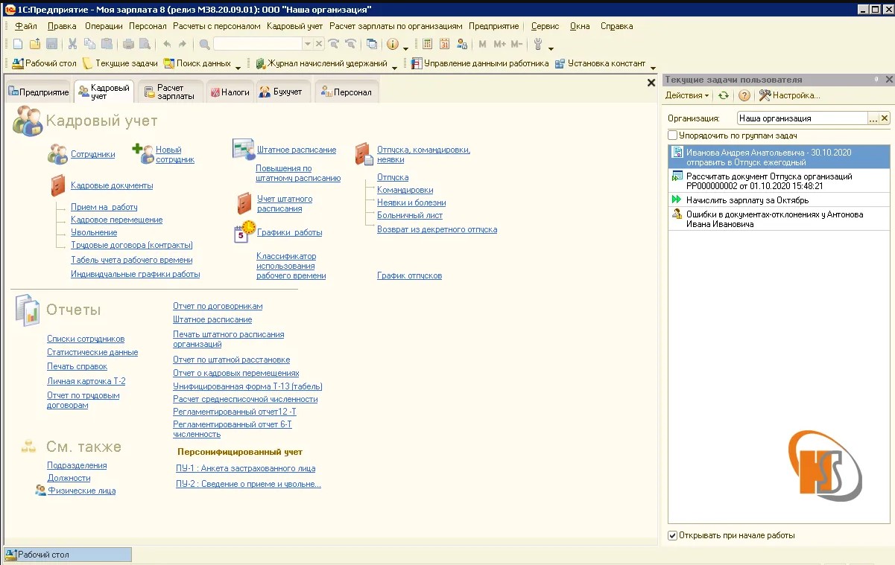Click the Open file toolbar icon
Screen dimensions: 895x565
pyautogui.click(x=35, y=44)
